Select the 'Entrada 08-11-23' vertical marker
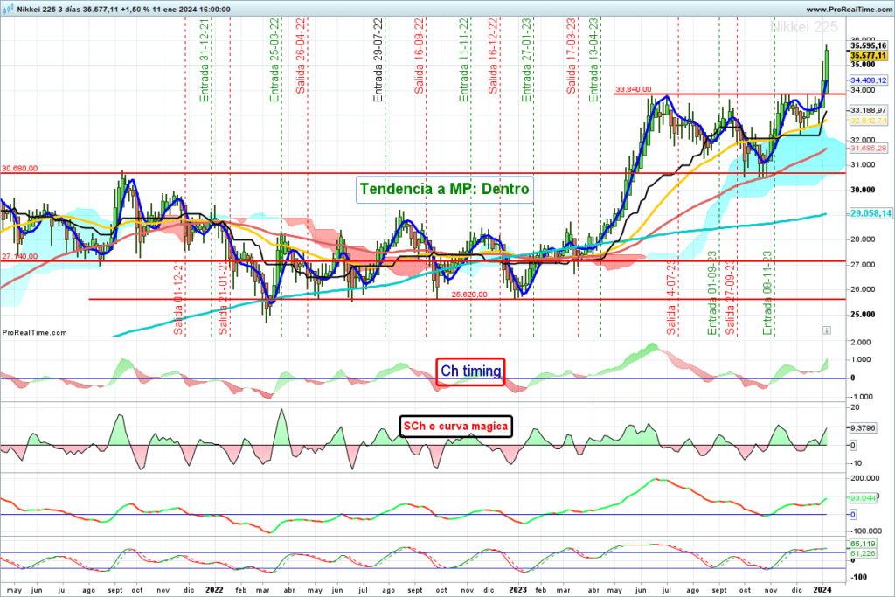The image size is (895, 597). point(767,294)
